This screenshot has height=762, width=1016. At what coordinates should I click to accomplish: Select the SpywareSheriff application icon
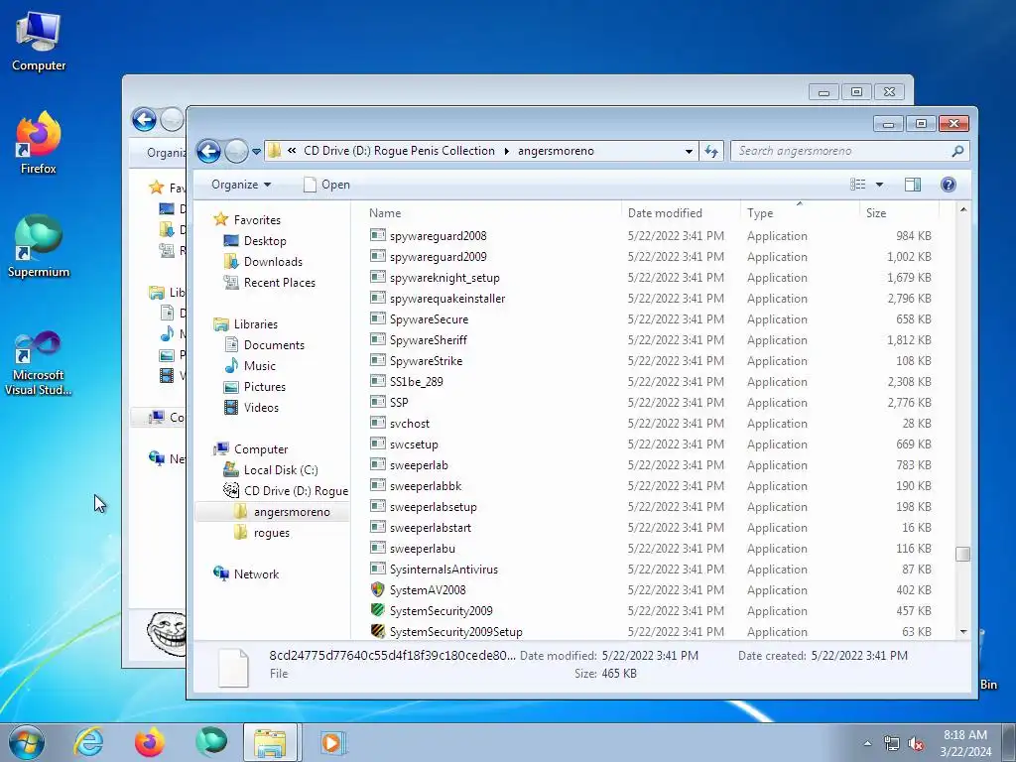click(378, 339)
